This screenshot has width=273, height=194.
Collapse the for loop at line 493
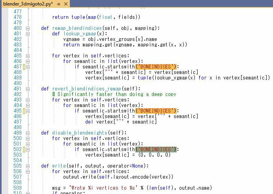pyautogui.click(x=28, y=100)
